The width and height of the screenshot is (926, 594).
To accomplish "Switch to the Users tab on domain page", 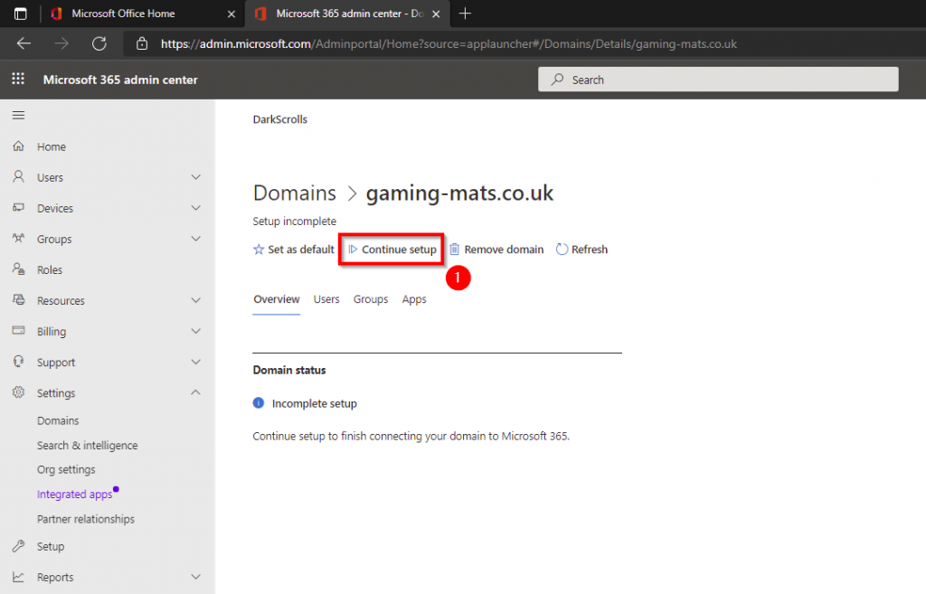I will point(326,299).
